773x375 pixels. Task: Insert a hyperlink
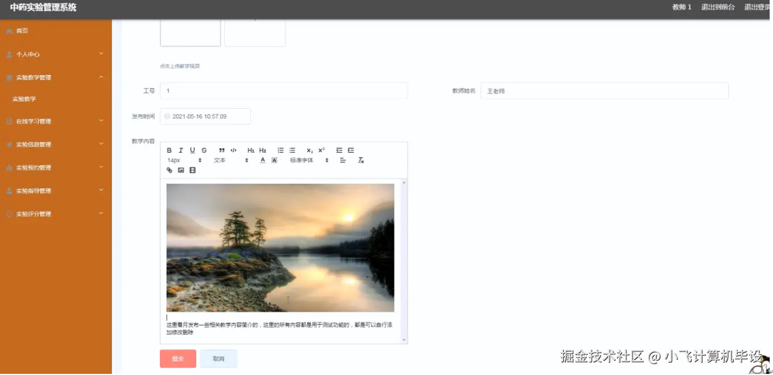(169, 171)
